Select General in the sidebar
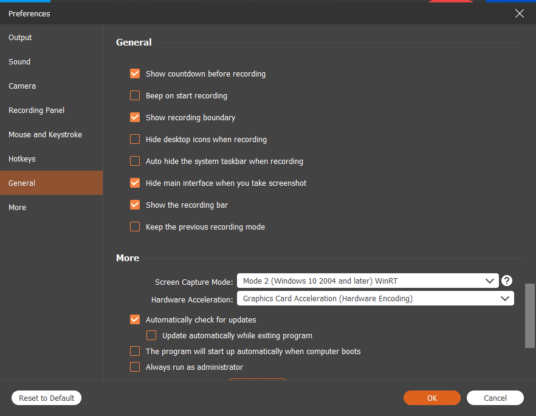The width and height of the screenshot is (536, 416). [x=51, y=183]
